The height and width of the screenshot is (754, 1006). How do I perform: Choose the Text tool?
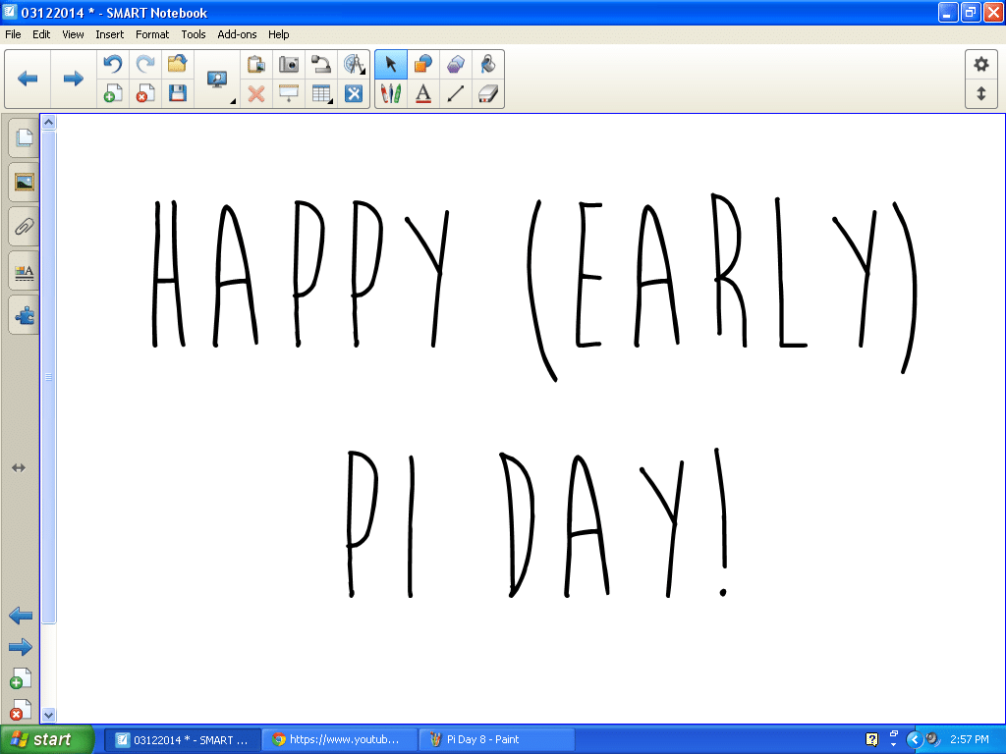423,93
